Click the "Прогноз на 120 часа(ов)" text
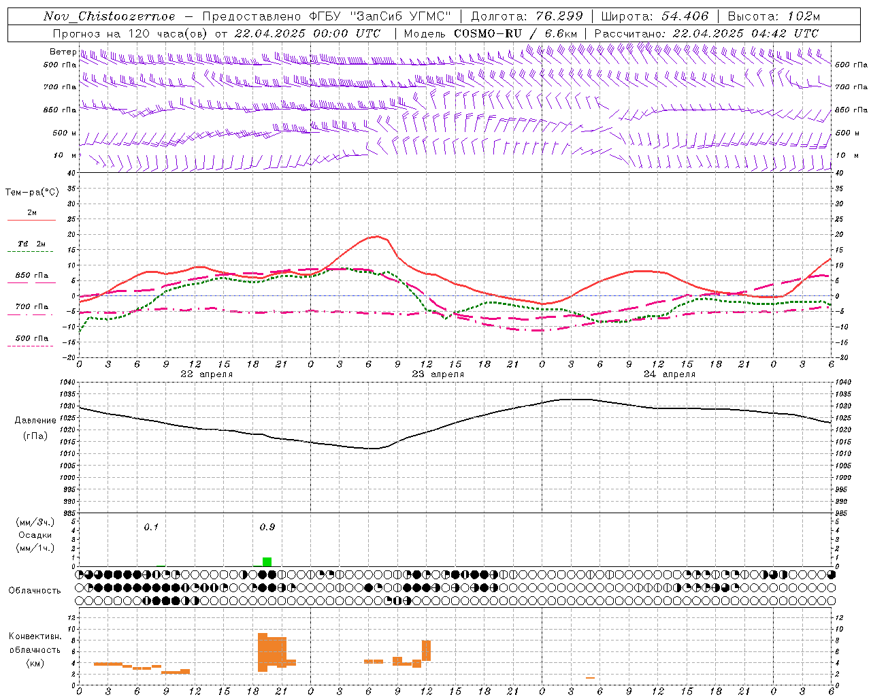 [131, 33]
